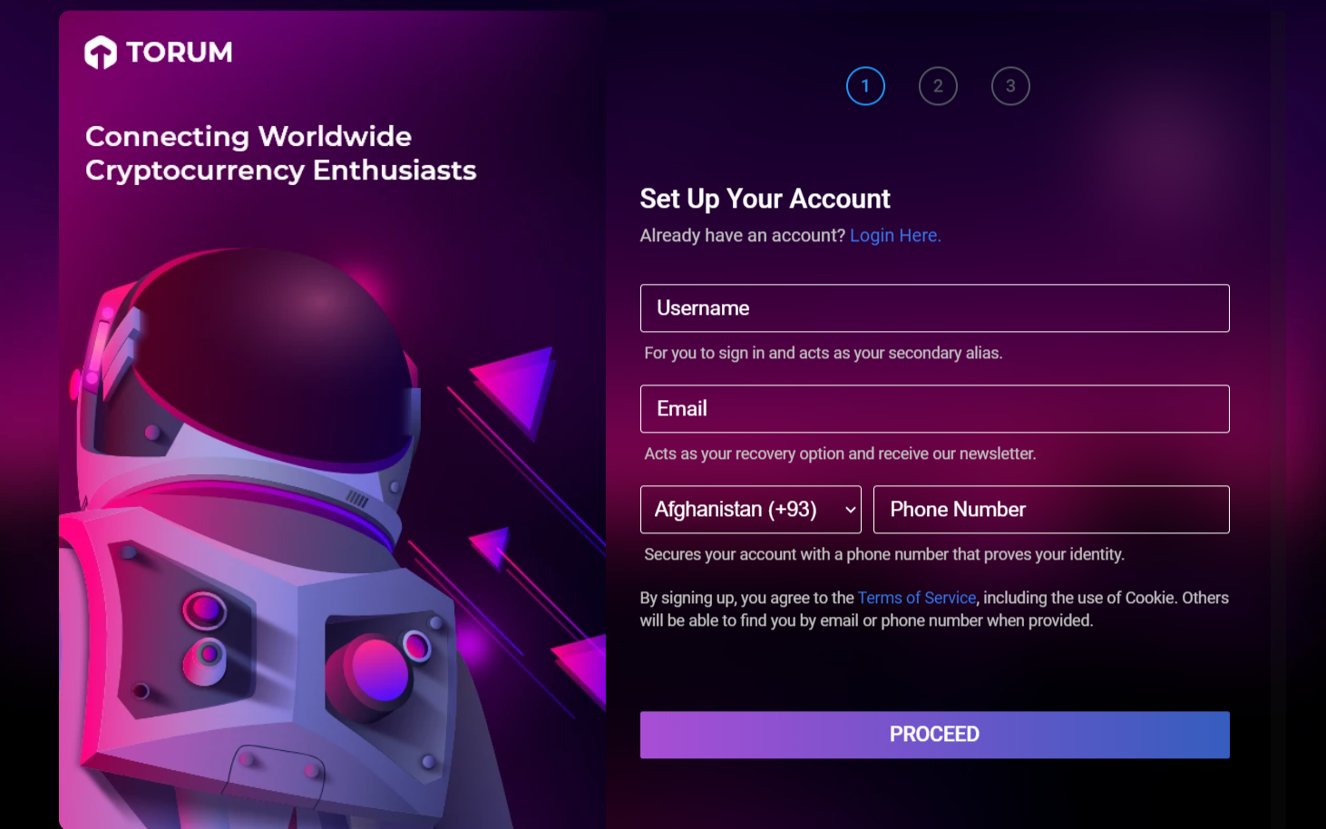Click the Set Up Your Account heading

pyautogui.click(x=765, y=199)
